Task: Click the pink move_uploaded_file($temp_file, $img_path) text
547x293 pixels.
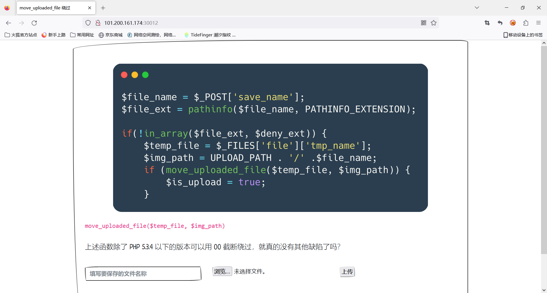Action: tap(155, 226)
